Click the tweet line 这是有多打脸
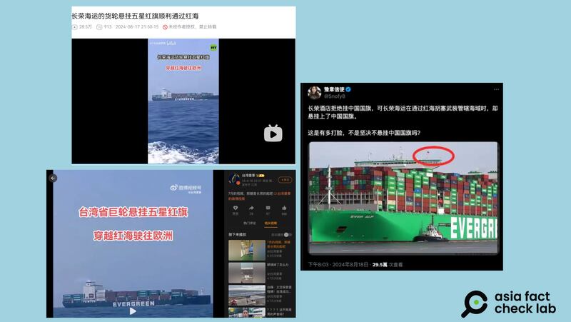The image size is (571, 322). pyautogui.click(x=364, y=133)
